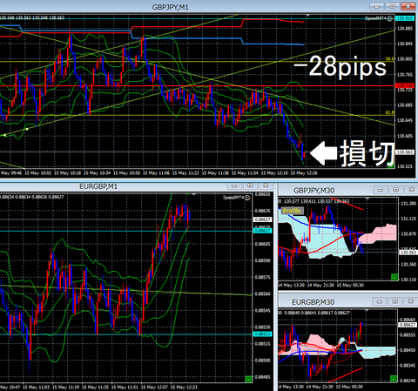Click 0.88650 on EURGBP,M1 price scale
The image size is (418, 391).
[263, 194]
